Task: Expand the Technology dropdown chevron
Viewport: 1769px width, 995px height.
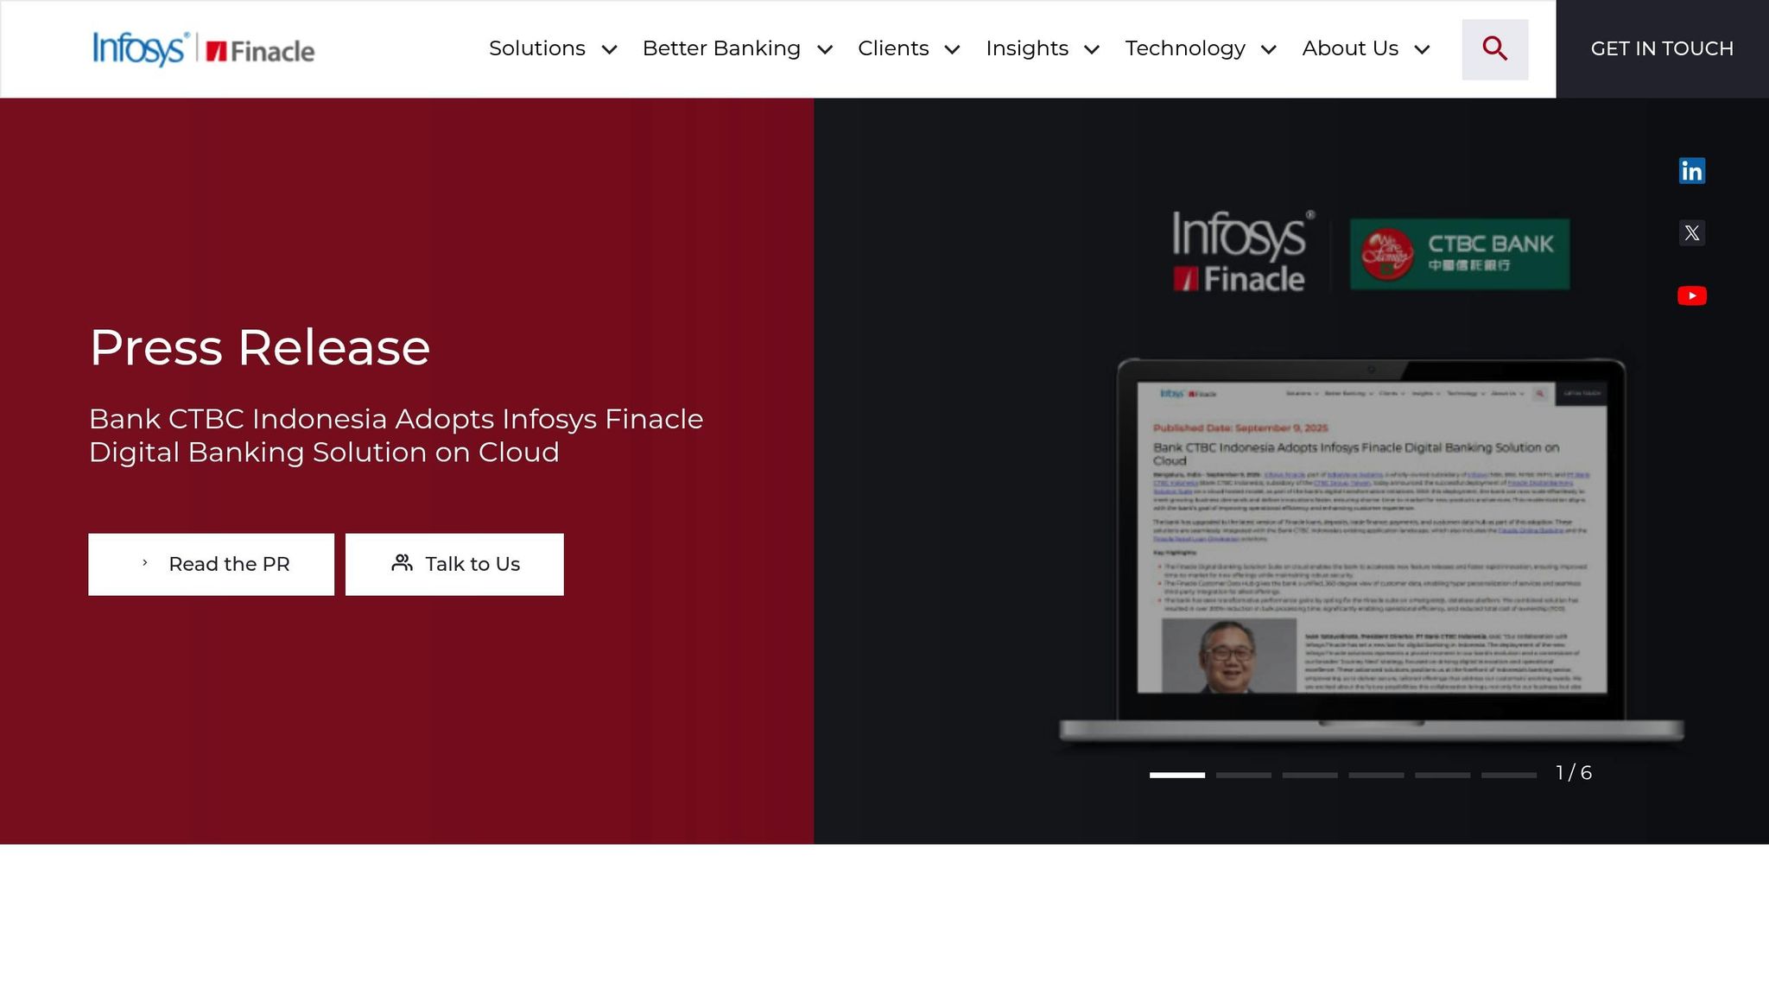Action: point(1269,50)
